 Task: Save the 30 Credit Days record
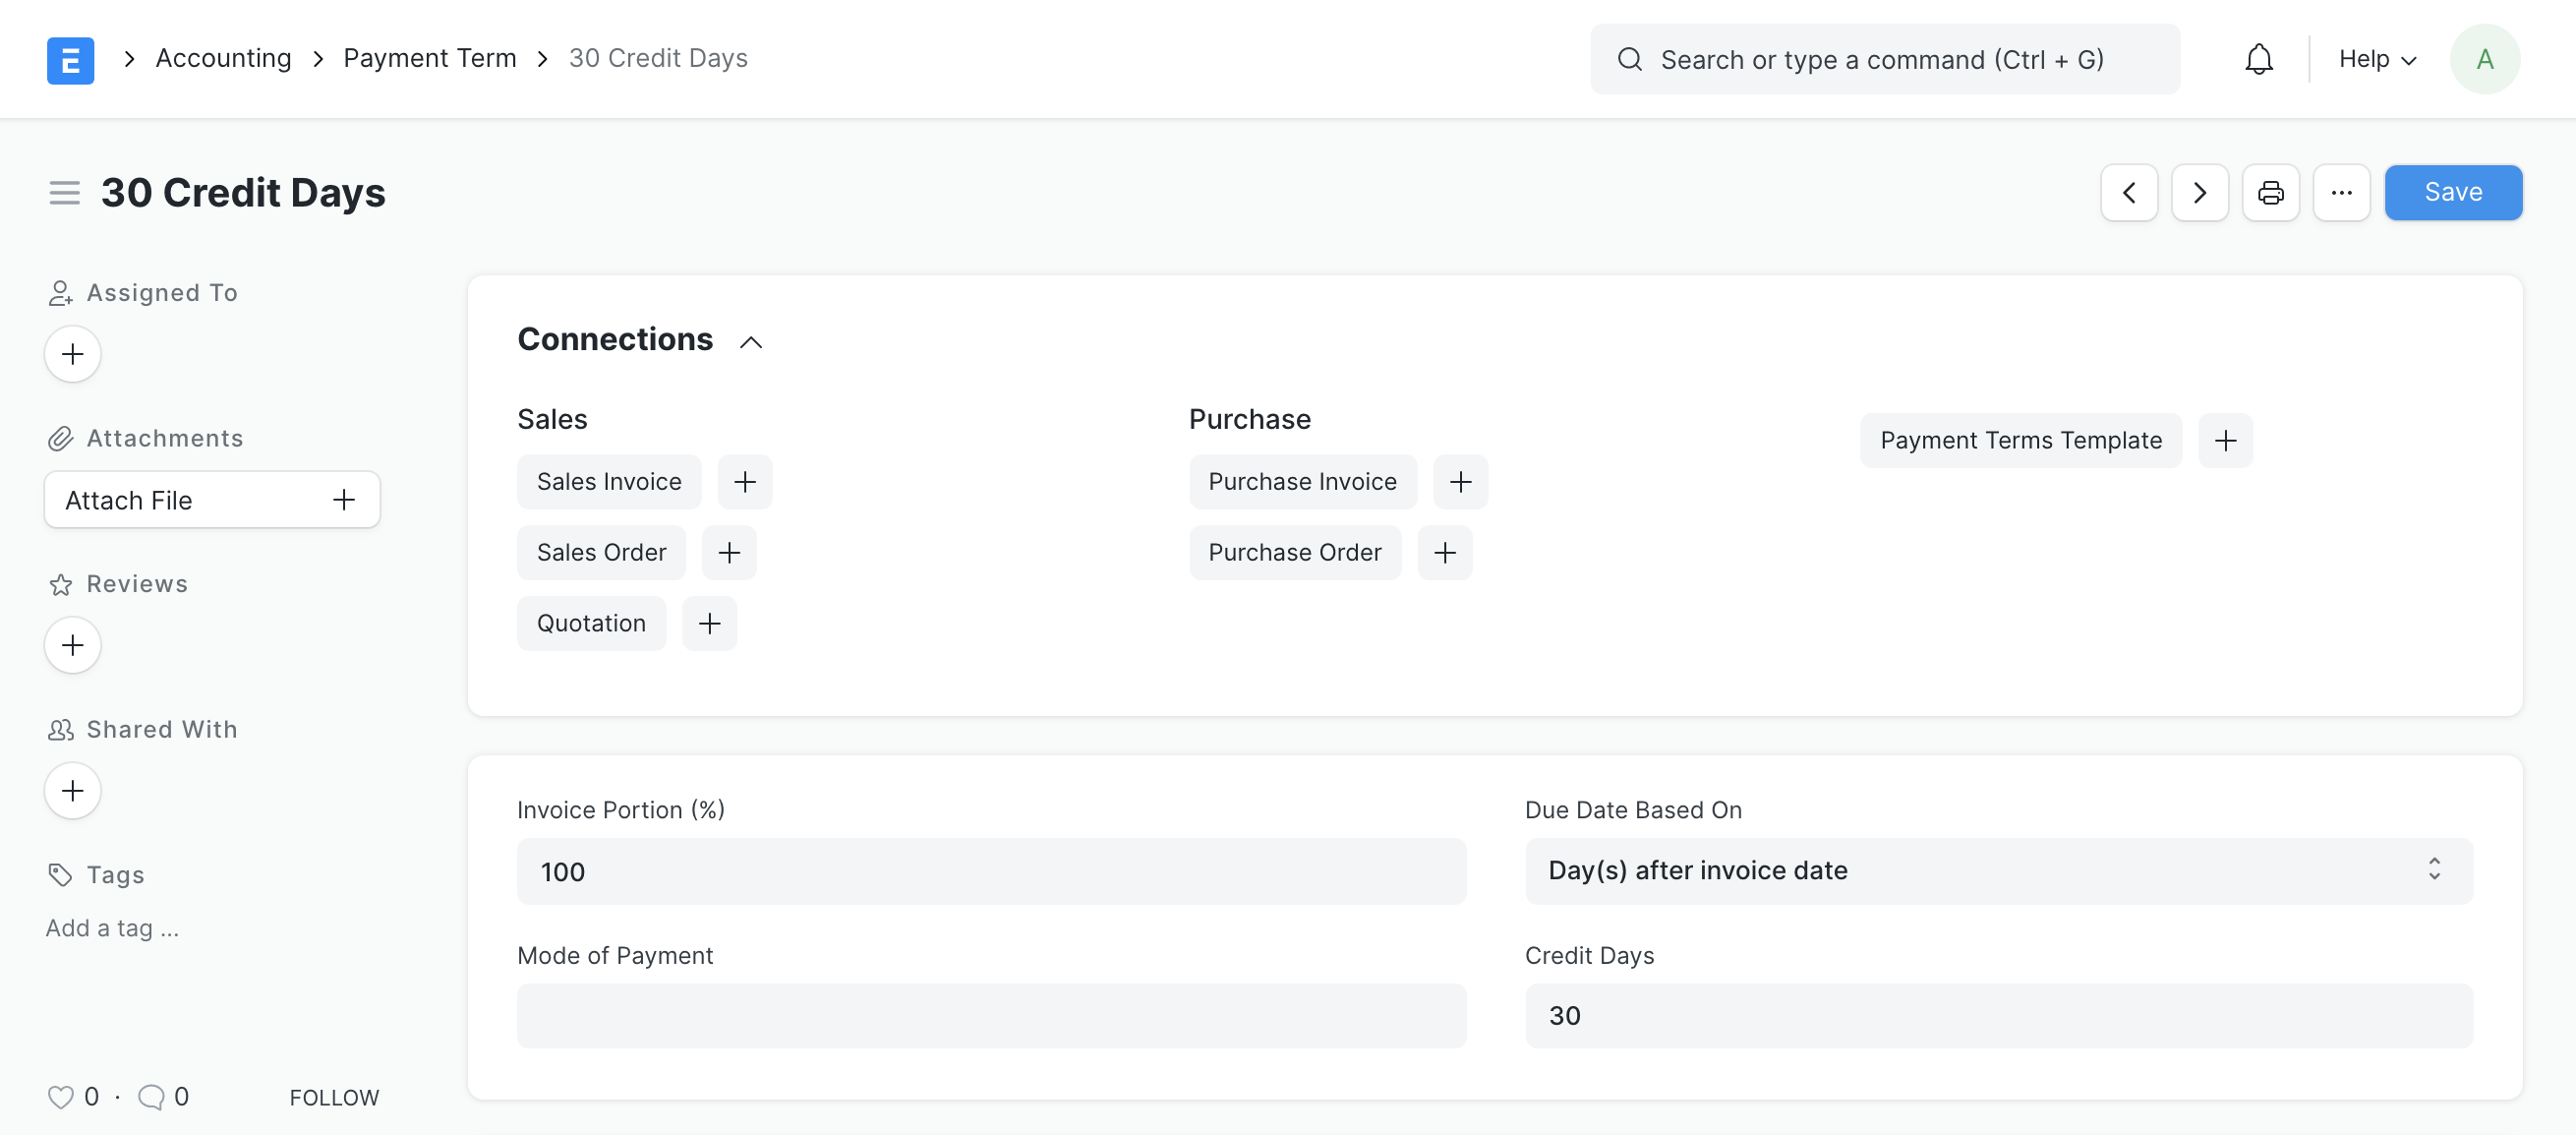pyautogui.click(x=2453, y=192)
